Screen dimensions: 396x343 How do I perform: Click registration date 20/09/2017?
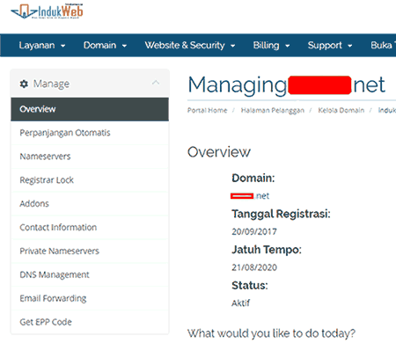point(254,232)
